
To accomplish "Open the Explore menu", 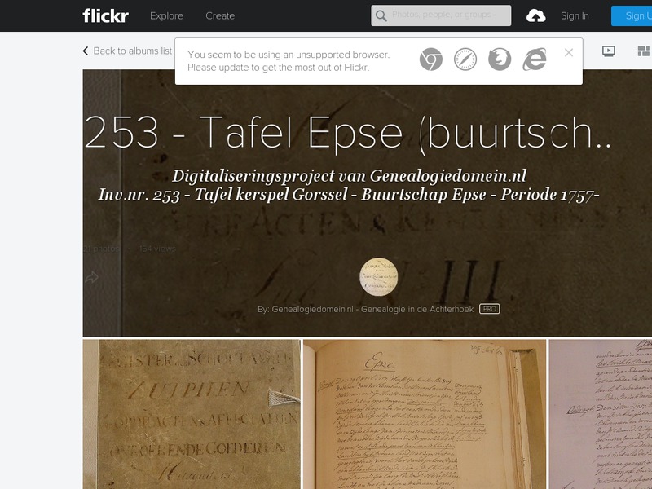I will point(166,15).
